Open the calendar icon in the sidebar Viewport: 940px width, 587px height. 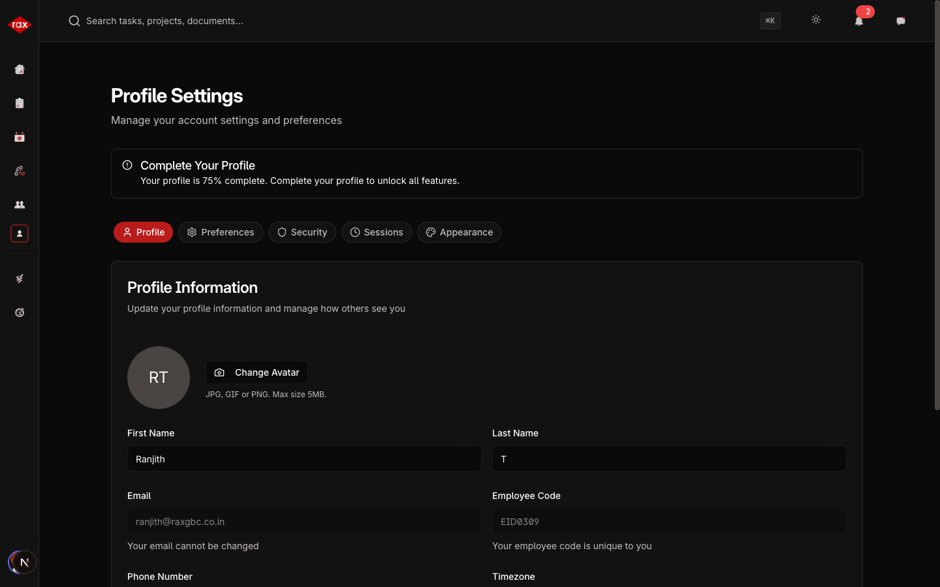20,137
